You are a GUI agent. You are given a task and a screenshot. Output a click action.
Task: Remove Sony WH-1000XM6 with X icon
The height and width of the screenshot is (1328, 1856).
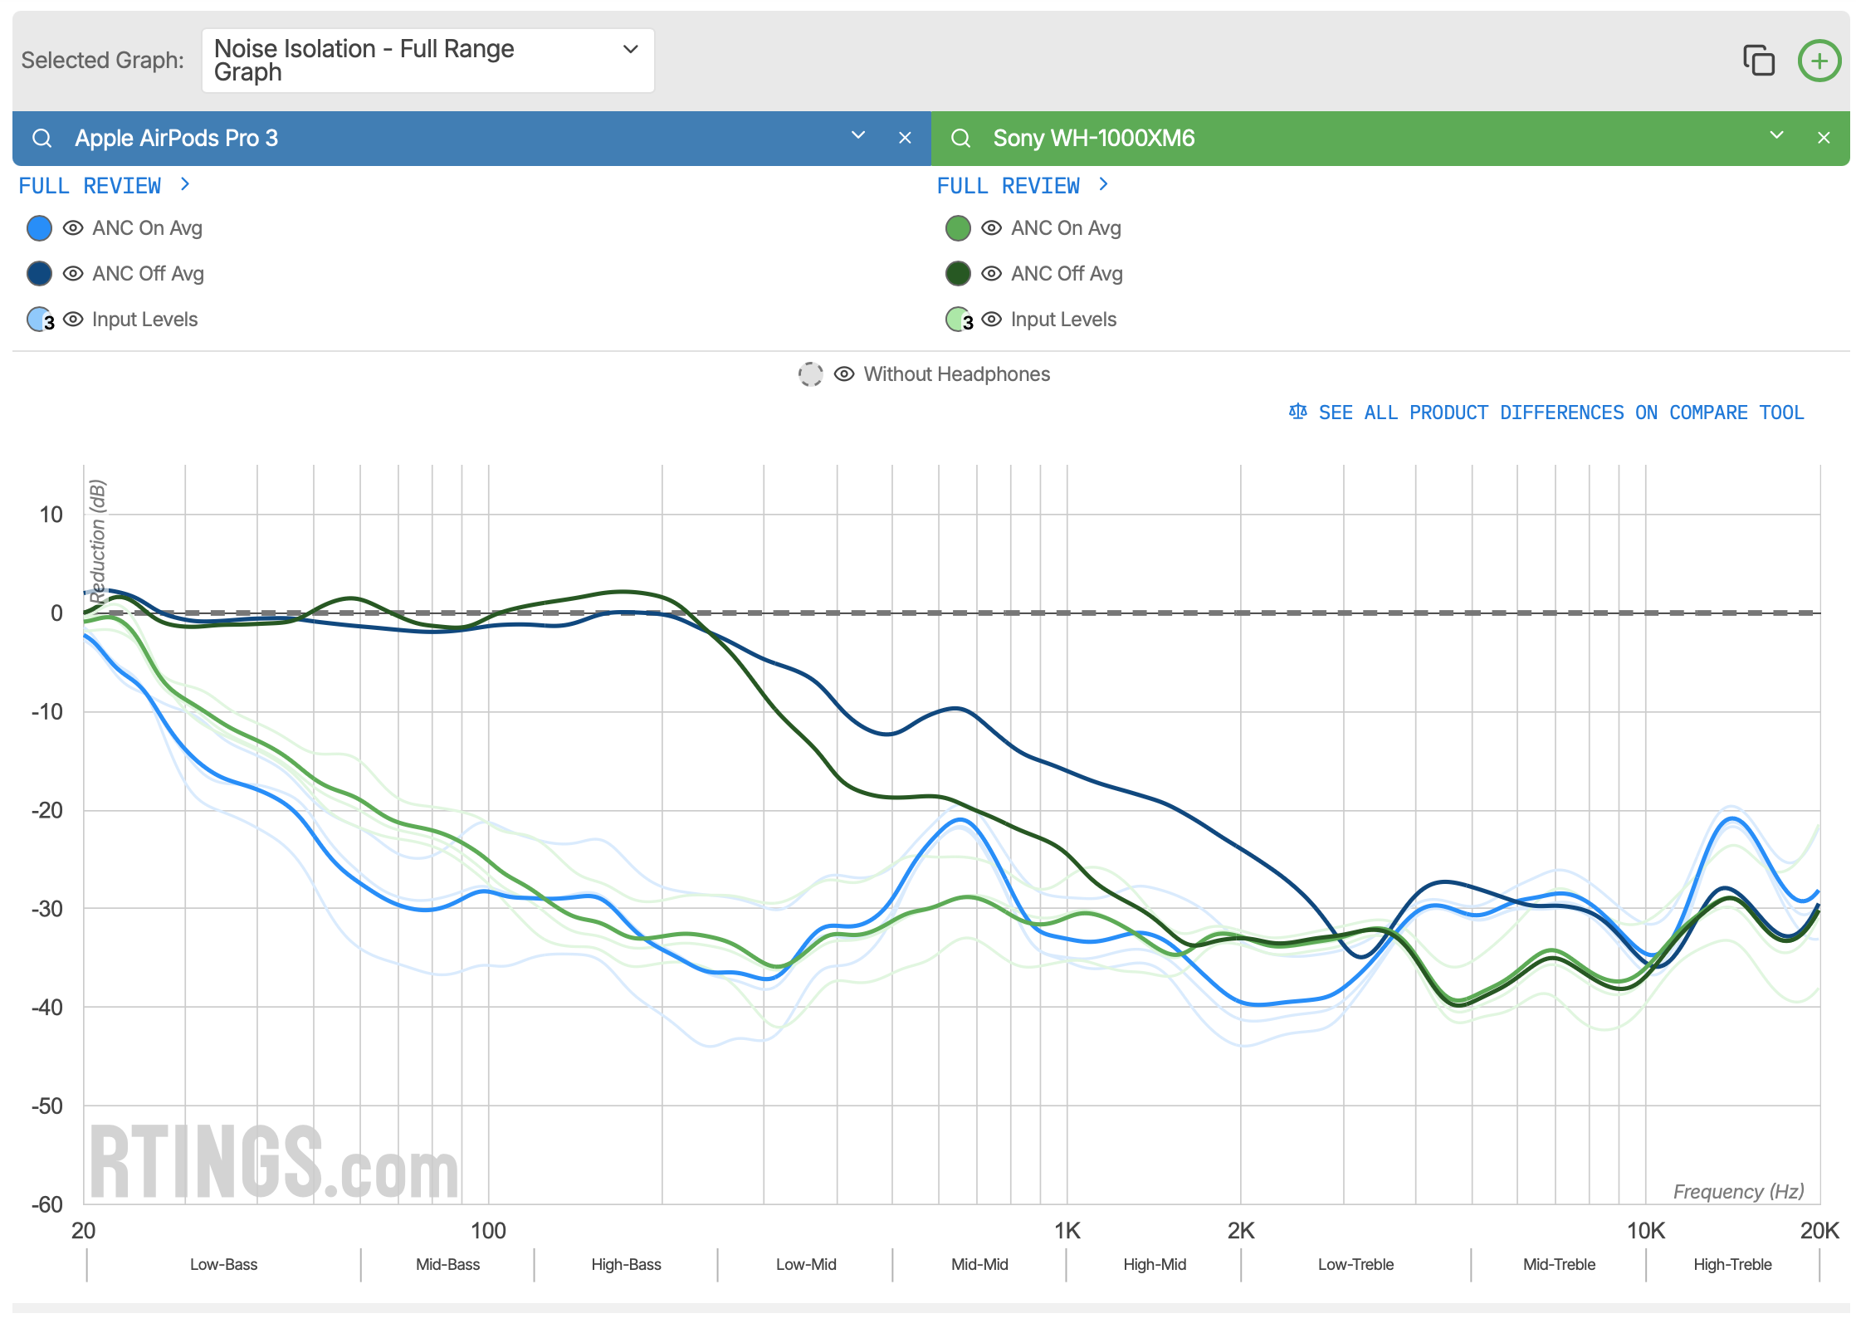coord(1824,138)
